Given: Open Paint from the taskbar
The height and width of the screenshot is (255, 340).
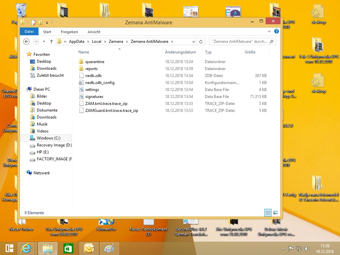Looking at the screenshot, I should pyautogui.click(x=109, y=248).
